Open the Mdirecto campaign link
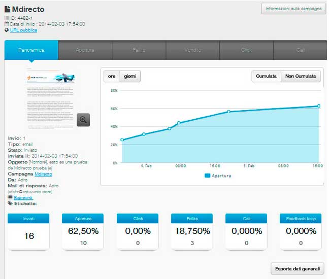The height and width of the screenshot is (279, 330). click(43, 174)
